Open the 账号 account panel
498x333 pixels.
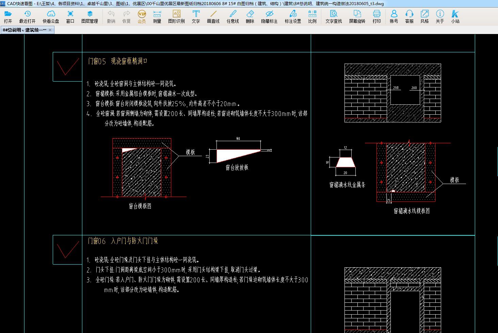pos(394,17)
